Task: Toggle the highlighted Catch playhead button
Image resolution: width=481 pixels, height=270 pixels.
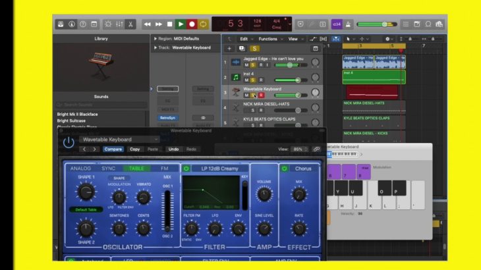Action: 336,39
